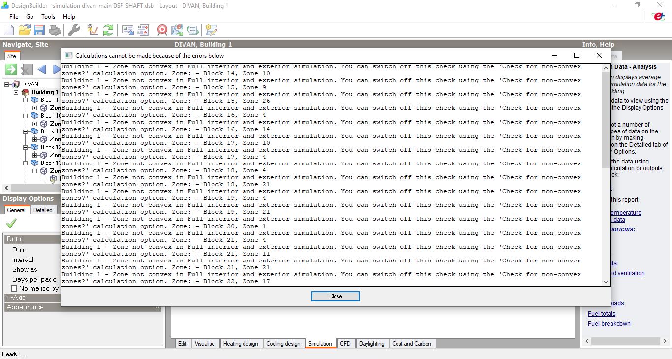Open the Detailed display options tab
This screenshot has width=672, height=359.
(x=43, y=210)
